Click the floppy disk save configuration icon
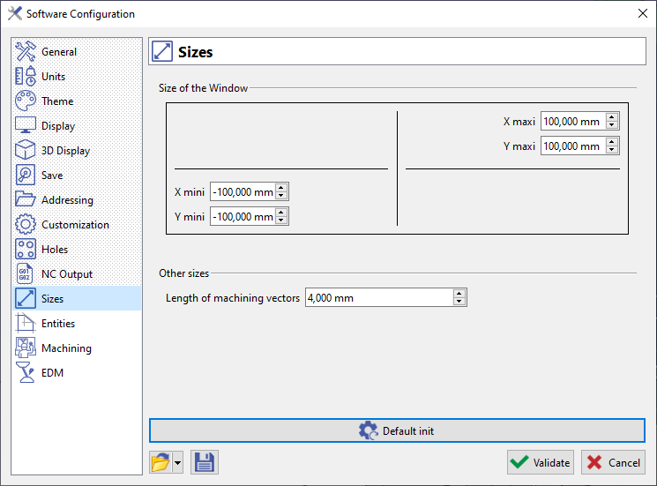Image resolution: width=657 pixels, height=486 pixels. [x=205, y=462]
